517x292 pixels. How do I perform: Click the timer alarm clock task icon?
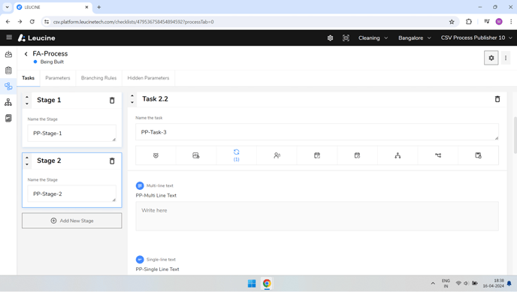tap(156, 155)
